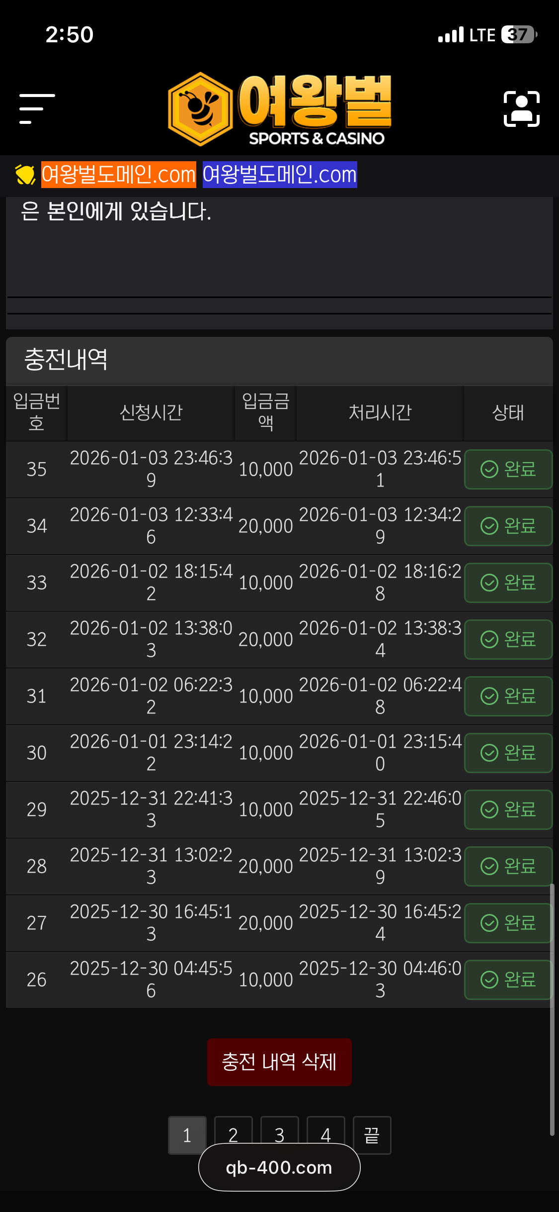Tap the battery indicator in status bar
This screenshot has width=559, height=1212.
click(x=518, y=35)
